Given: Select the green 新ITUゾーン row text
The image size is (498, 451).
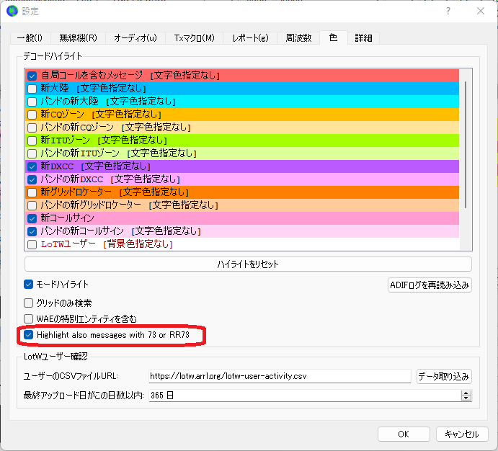Looking at the screenshot, I should tap(104, 140).
